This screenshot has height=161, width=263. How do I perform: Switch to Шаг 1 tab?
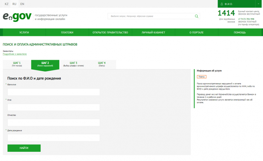click(x=17, y=64)
